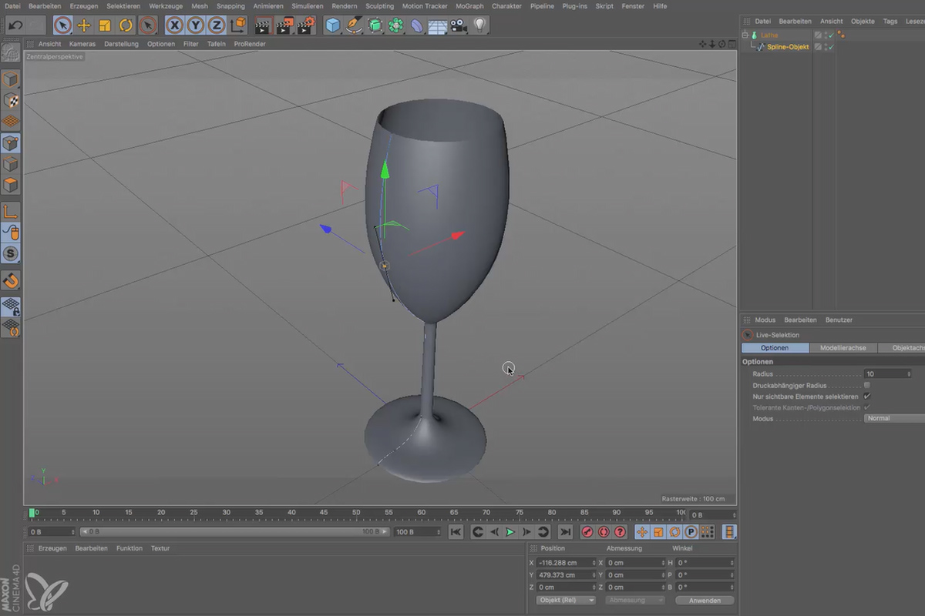Go to start of timeline
This screenshot has width=925, height=616.
pyautogui.click(x=456, y=532)
